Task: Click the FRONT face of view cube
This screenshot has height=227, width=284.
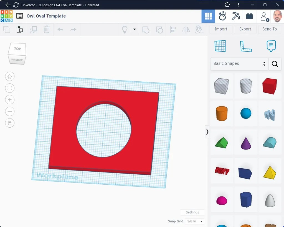Action: [x=17, y=60]
